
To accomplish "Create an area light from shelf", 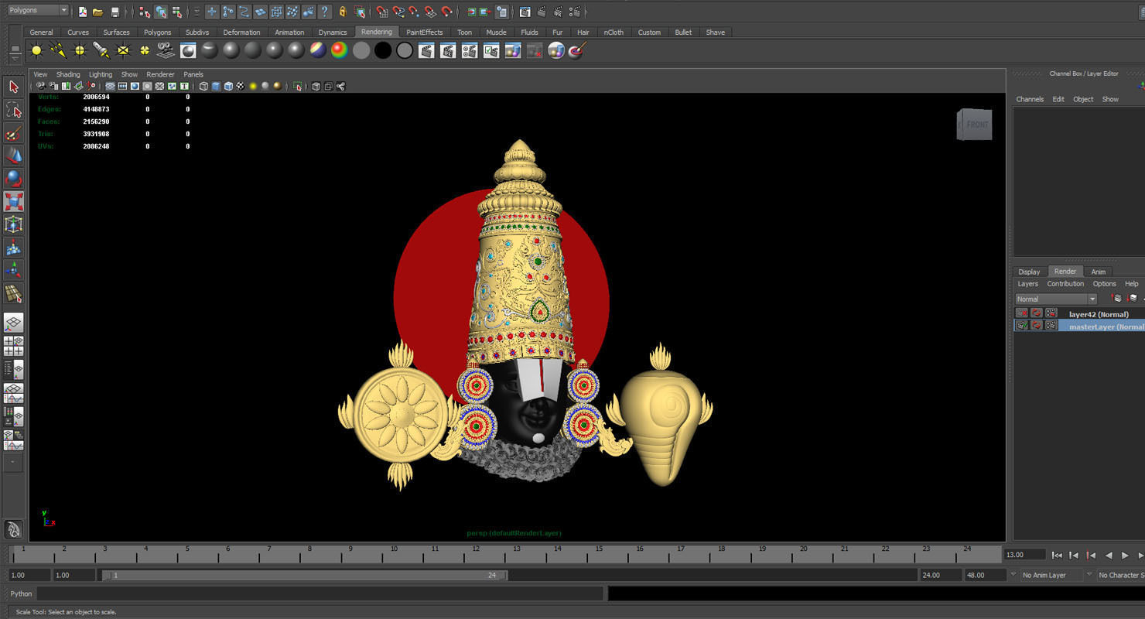I will [x=123, y=51].
